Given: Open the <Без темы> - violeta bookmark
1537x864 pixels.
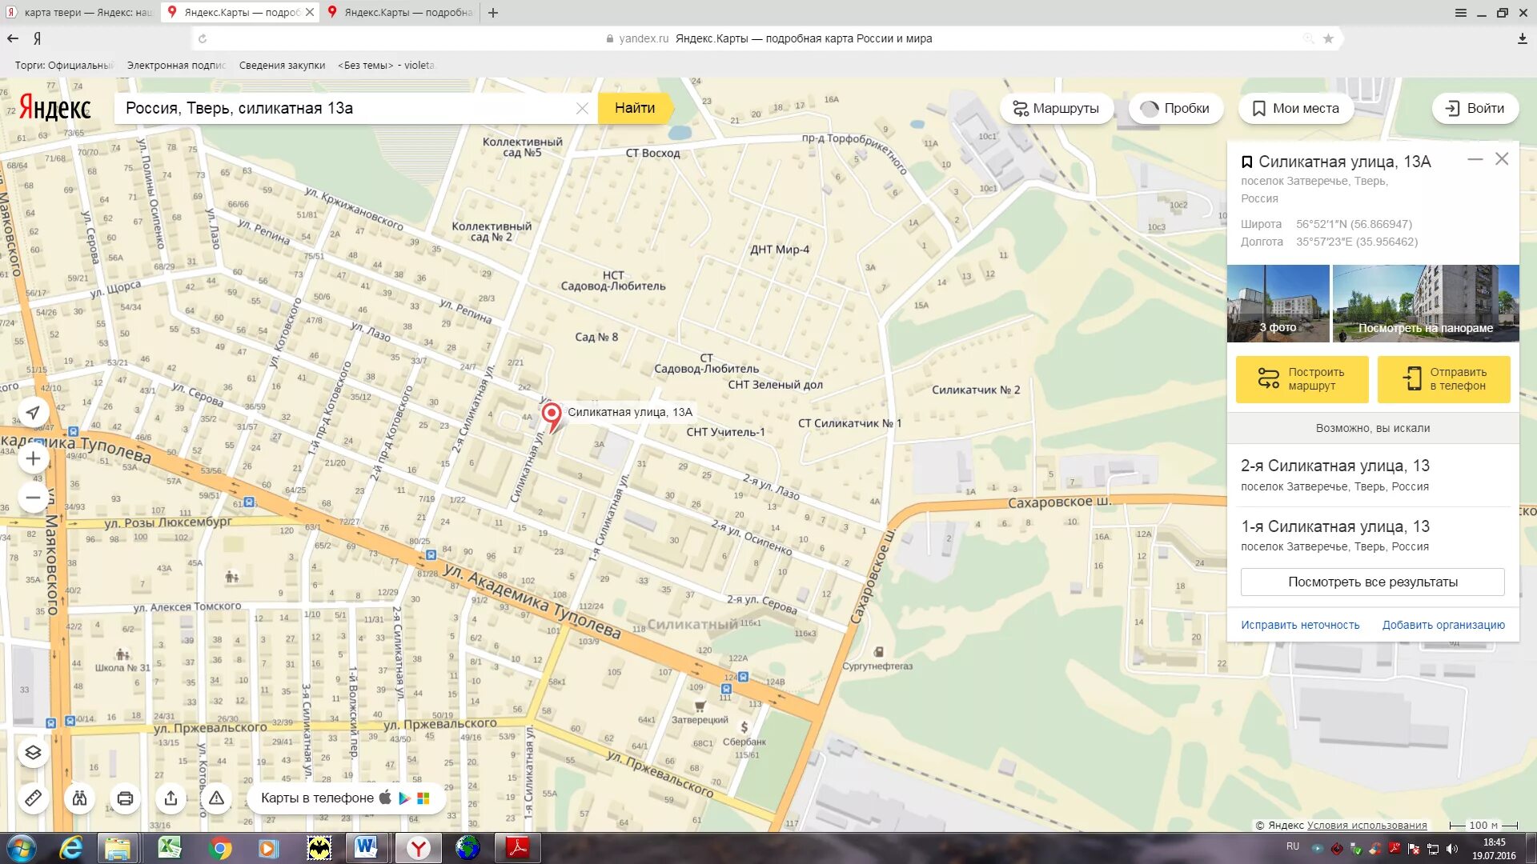Looking at the screenshot, I should (386, 66).
